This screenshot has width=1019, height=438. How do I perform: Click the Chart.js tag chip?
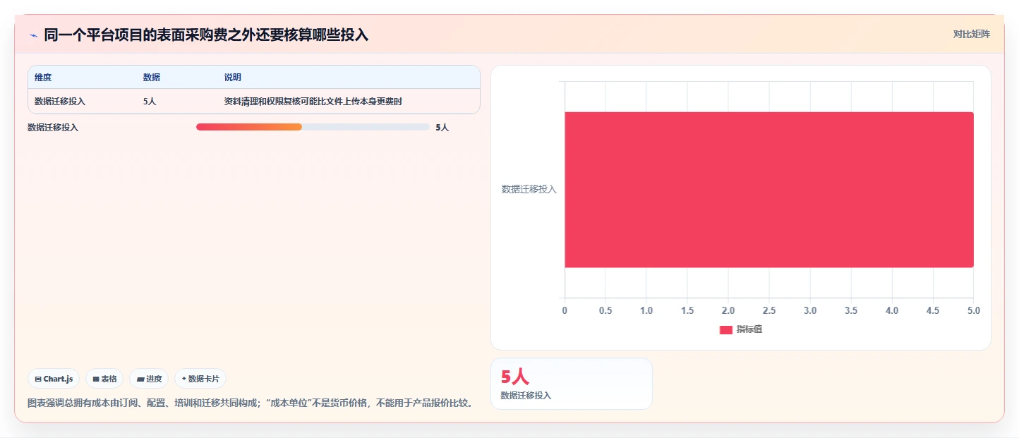pyautogui.click(x=54, y=379)
